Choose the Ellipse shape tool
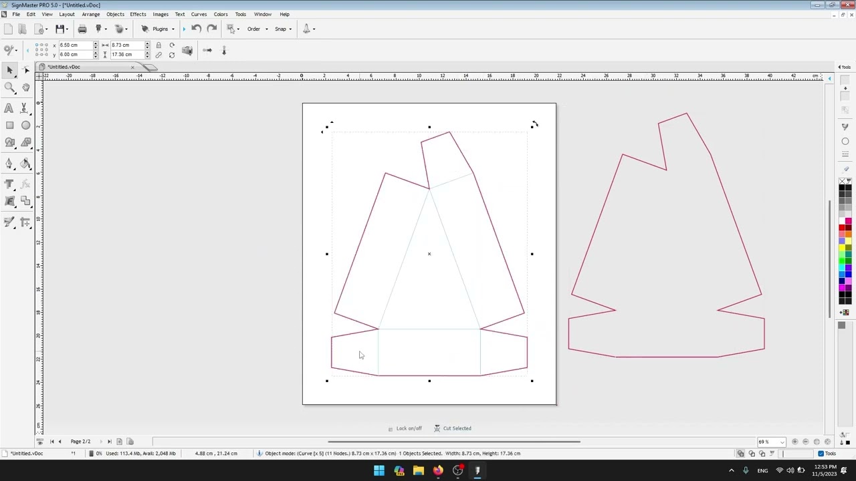Image resolution: width=856 pixels, height=481 pixels. coord(25,126)
